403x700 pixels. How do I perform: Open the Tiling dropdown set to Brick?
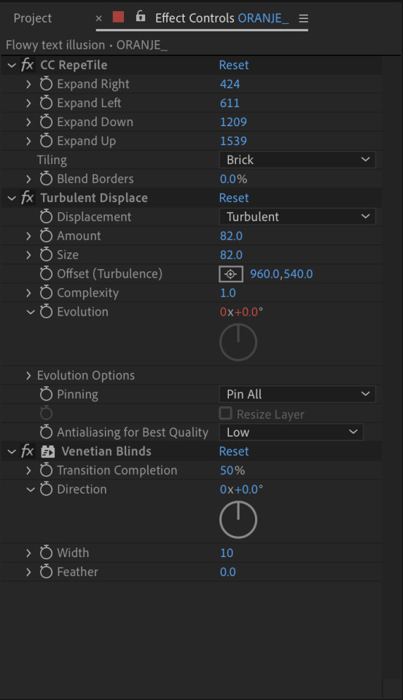[297, 160]
